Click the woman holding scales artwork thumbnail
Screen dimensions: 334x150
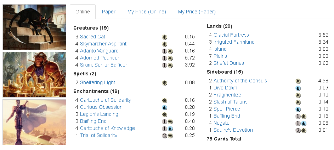(x=34, y=122)
